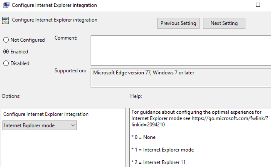The width and height of the screenshot is (271, 167).
Task: Click the policy setting icon beside heading
Action: (5, 21)
